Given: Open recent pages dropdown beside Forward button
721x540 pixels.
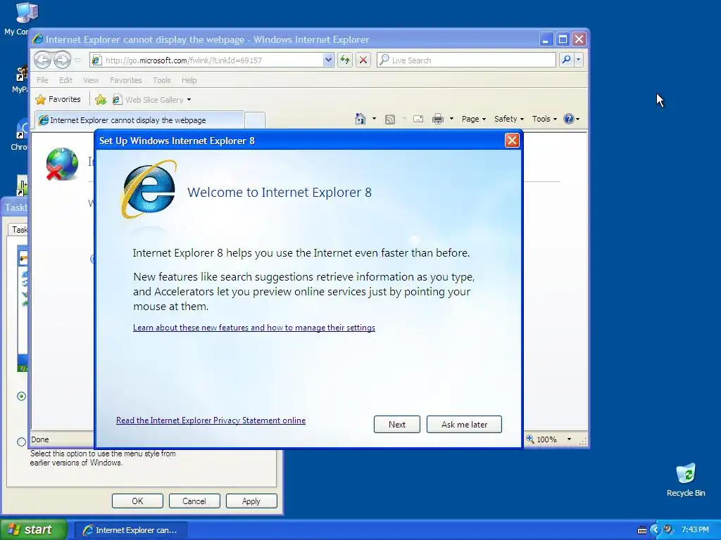Looking at the screenshot, I should [x=77, y=60].
